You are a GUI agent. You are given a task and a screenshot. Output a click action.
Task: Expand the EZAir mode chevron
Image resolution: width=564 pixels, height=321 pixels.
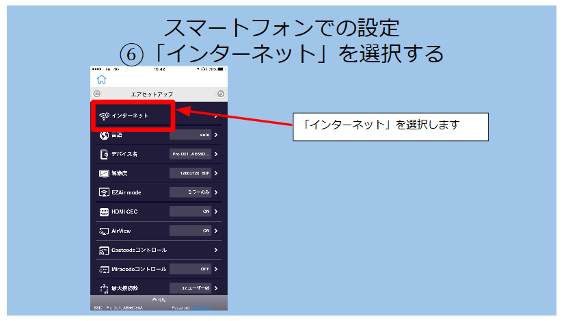[x=216, y=193]
